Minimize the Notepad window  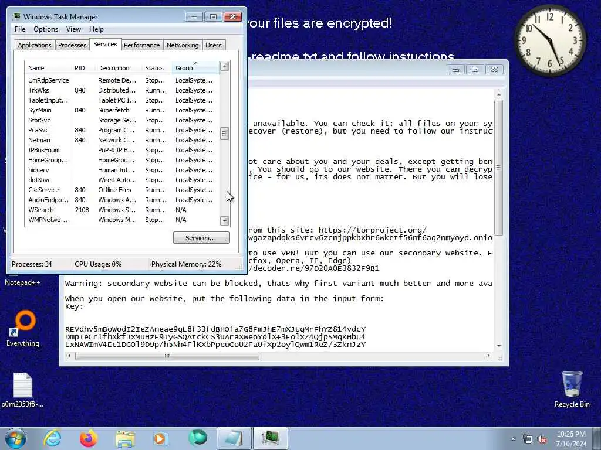tap(455, 70)
